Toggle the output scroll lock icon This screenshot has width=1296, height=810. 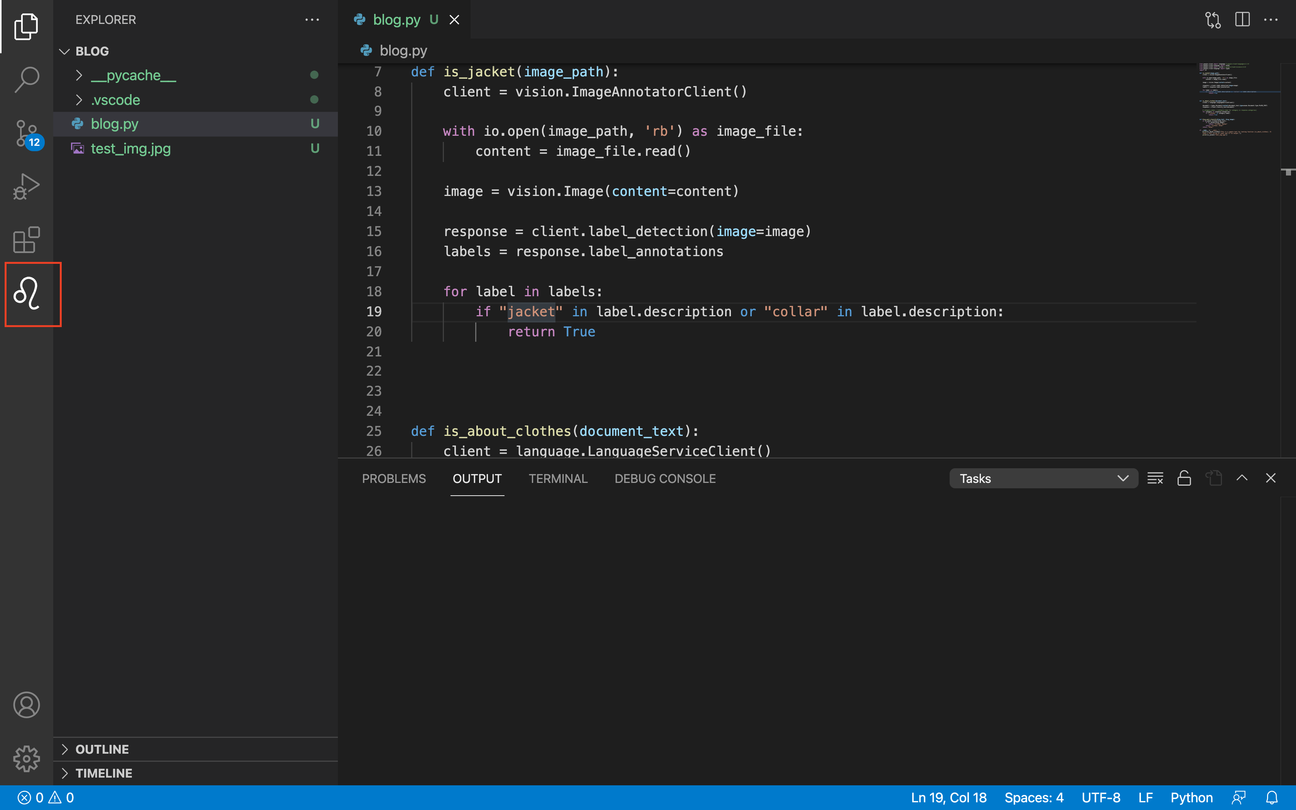[x=1184, y=478]
